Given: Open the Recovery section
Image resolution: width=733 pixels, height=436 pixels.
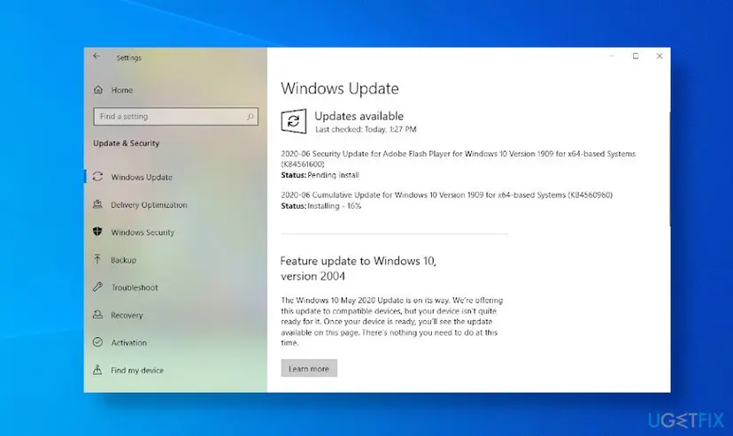Looking at the screenshot, I should [x=127, y=315].
